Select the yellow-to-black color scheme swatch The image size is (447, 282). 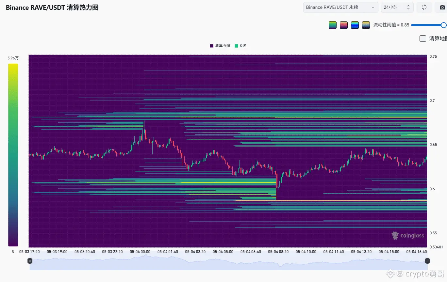coord(366,25)
